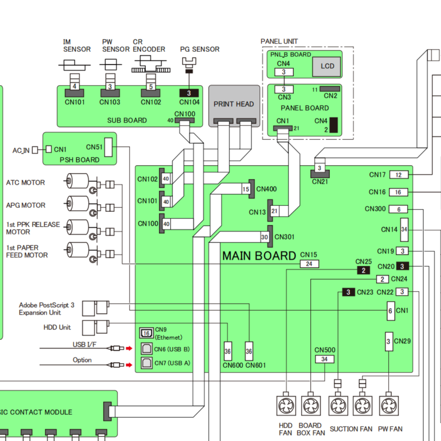Click the PSH BOARD label

80,160
